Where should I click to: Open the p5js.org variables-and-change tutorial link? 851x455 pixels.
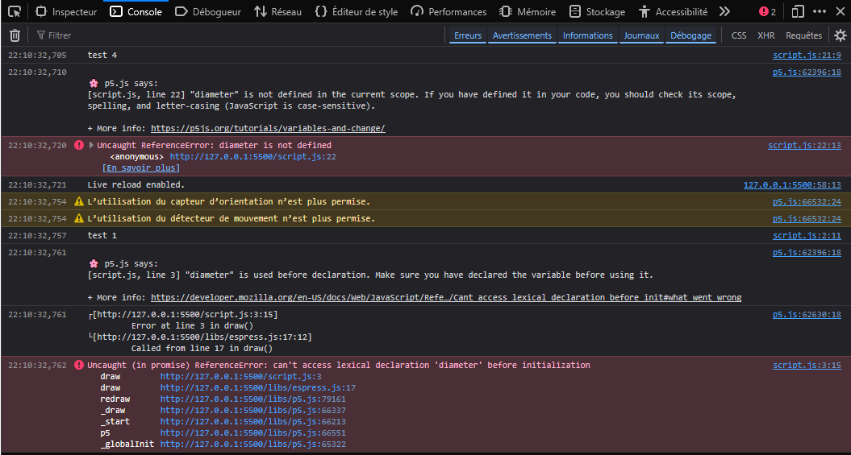(x=268, y=128)
